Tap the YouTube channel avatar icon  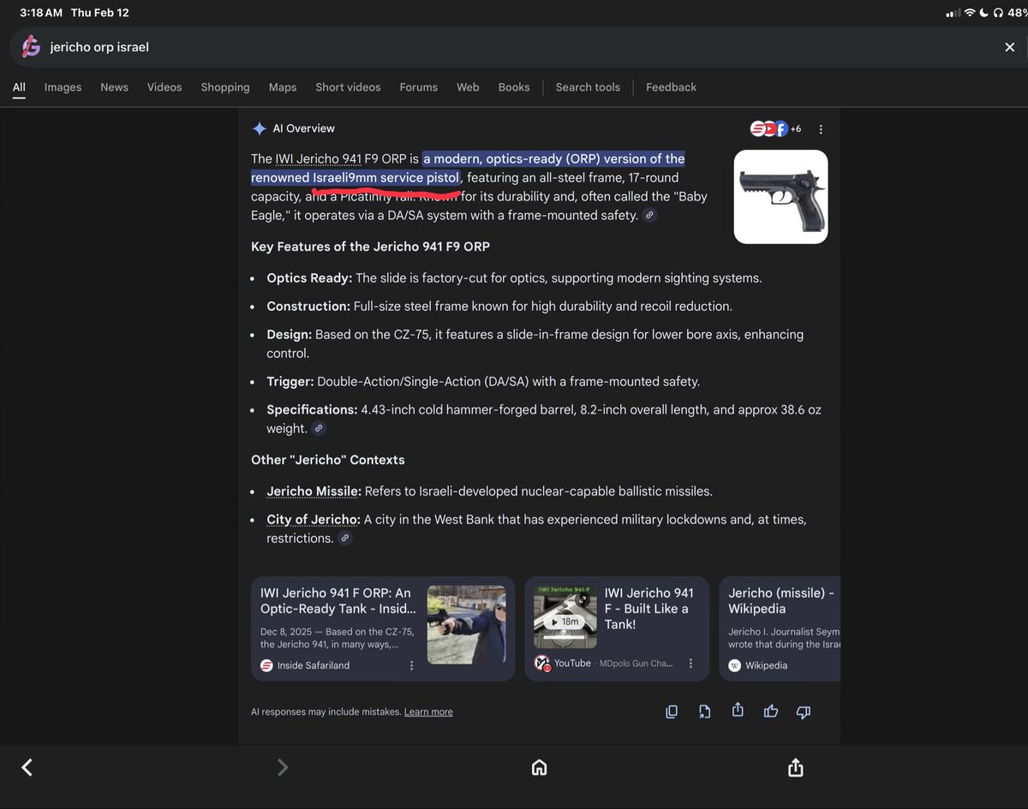tap(541, 663)
